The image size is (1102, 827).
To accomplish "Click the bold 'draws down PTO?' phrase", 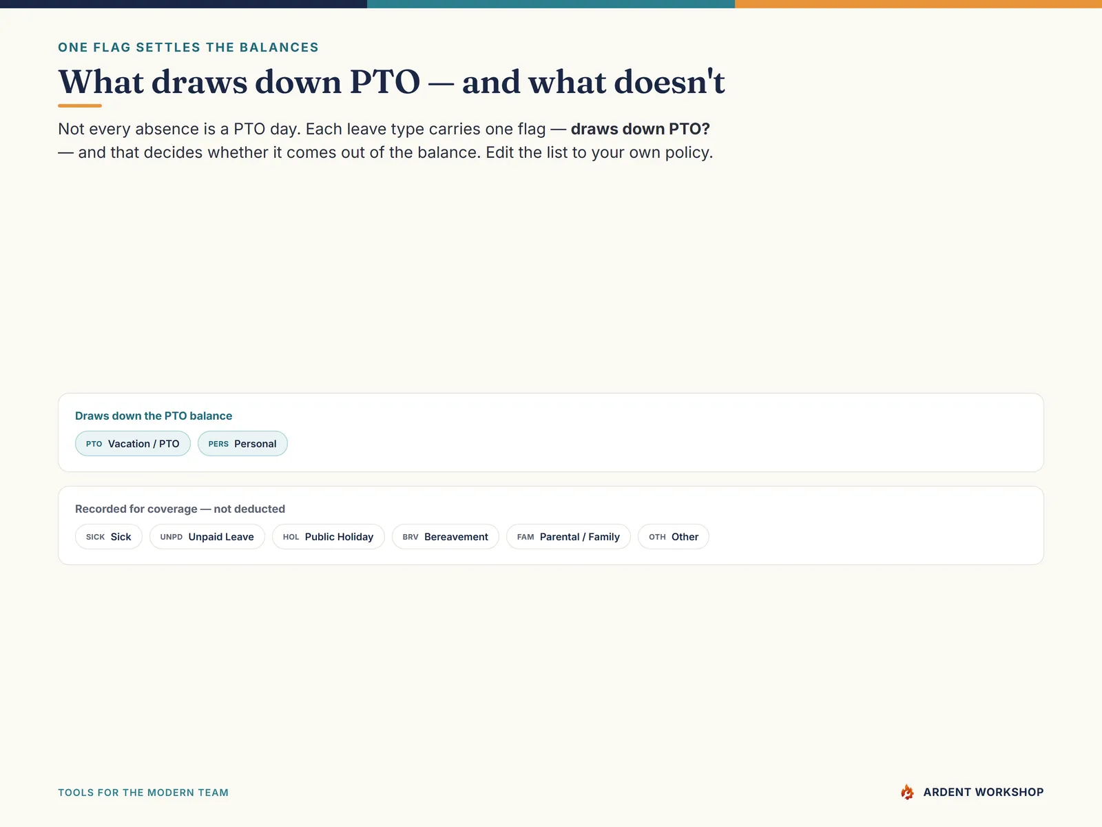I will click(x=640, y=129).
